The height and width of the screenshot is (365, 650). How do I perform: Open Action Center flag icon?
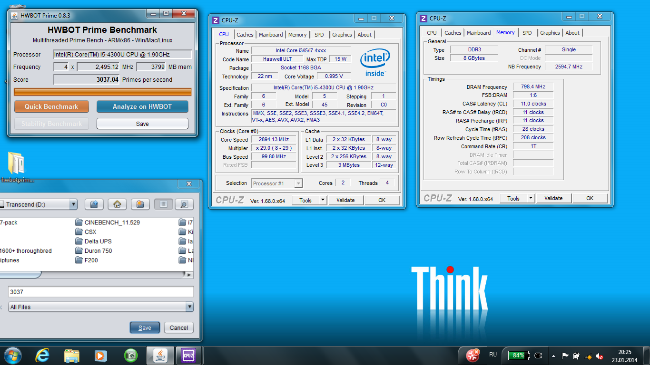(565, 355)
